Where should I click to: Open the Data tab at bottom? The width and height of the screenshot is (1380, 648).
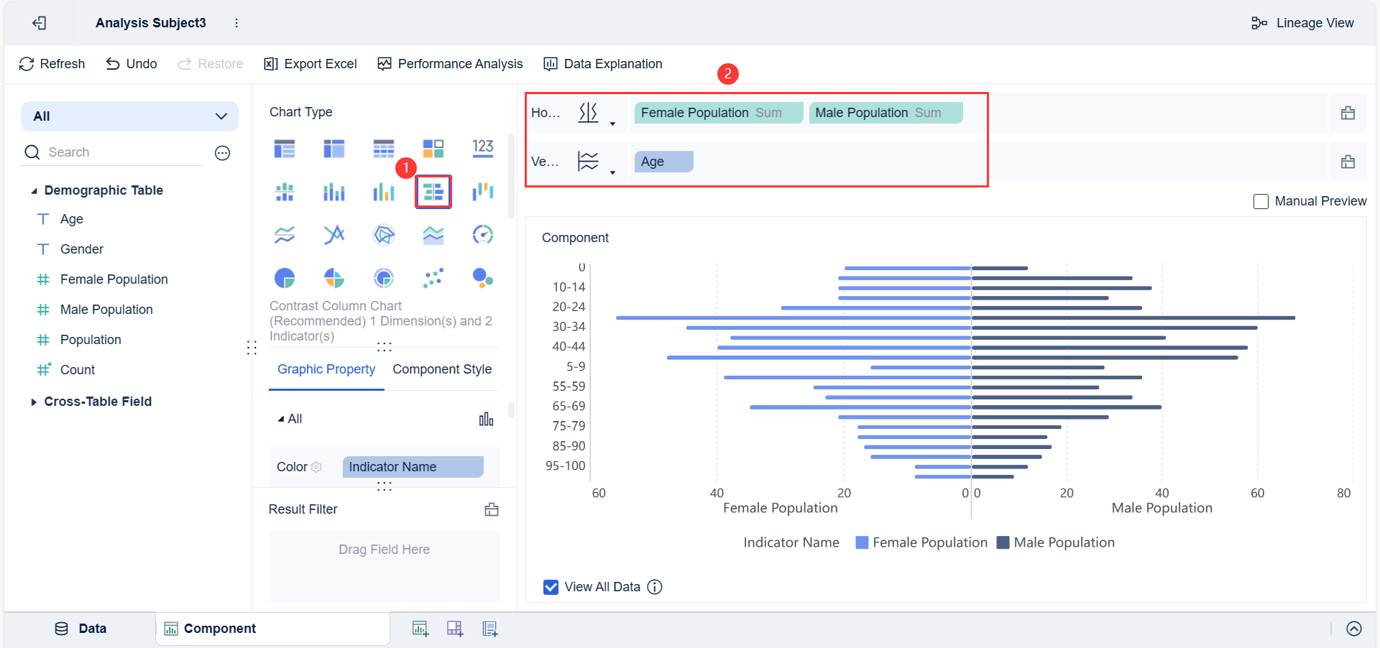pos(80,629)
